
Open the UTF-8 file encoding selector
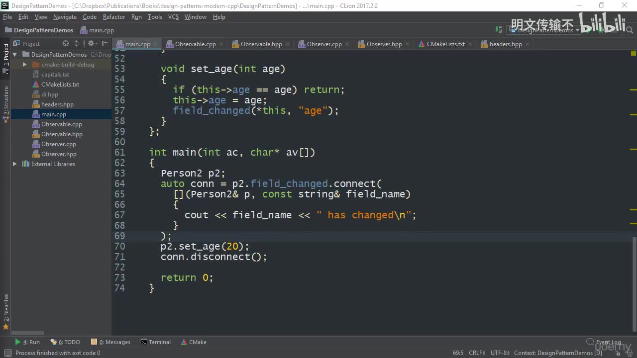(500, 353)
